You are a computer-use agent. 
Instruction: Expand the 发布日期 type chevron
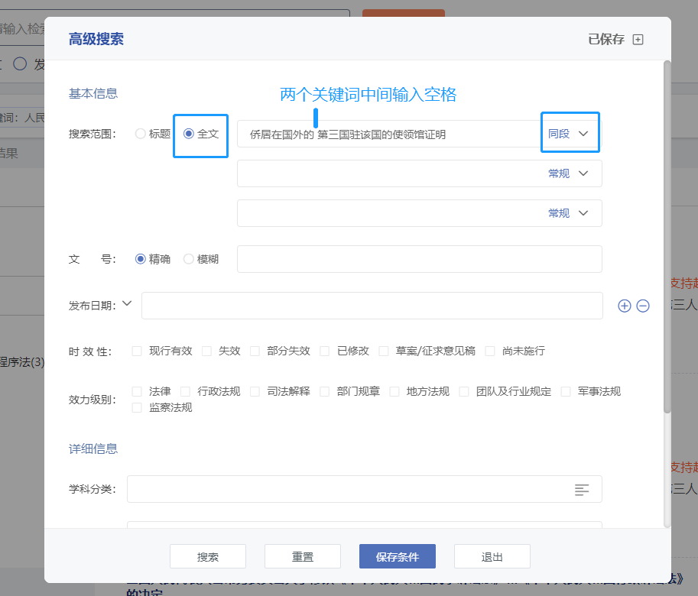[x=127, y=304]
